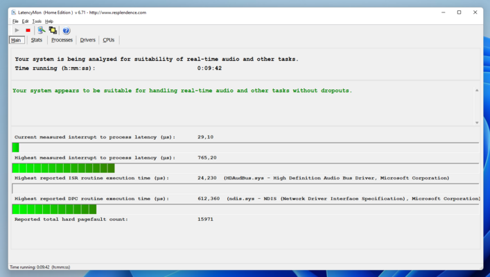Screen dimensions: 490x277
Task: Click the message pane scroll down arrow
Action: [477, 123]
